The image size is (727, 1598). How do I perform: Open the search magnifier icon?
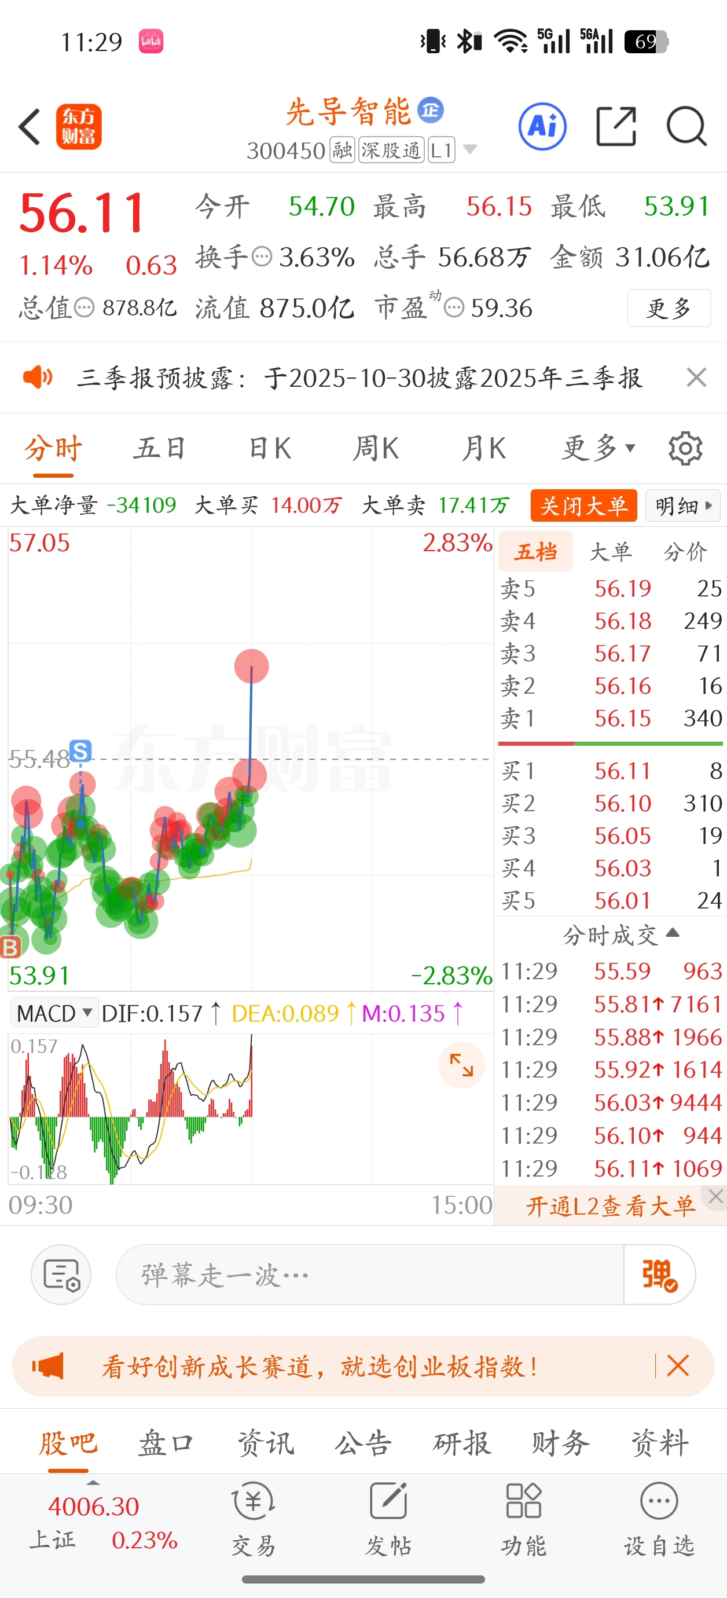686,127
